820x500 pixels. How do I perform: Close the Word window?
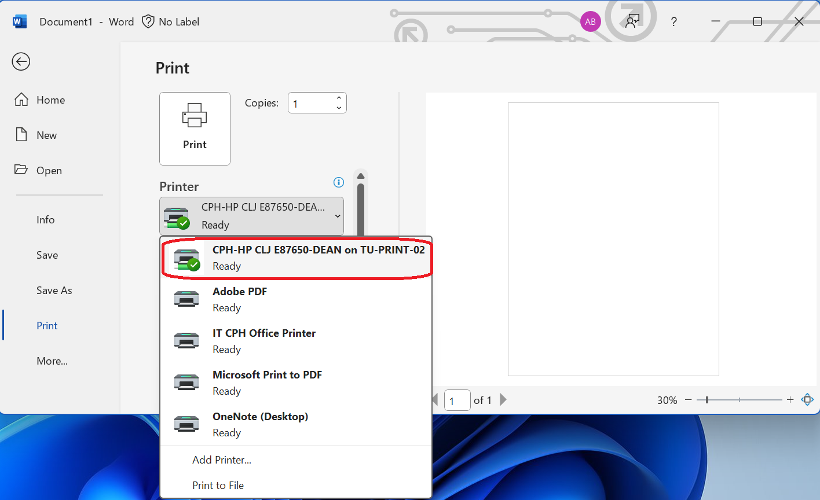(799, 21)
